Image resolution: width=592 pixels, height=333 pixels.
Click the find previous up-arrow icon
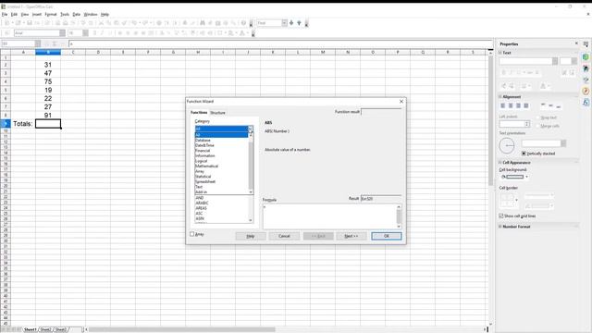tap(299, 23)
